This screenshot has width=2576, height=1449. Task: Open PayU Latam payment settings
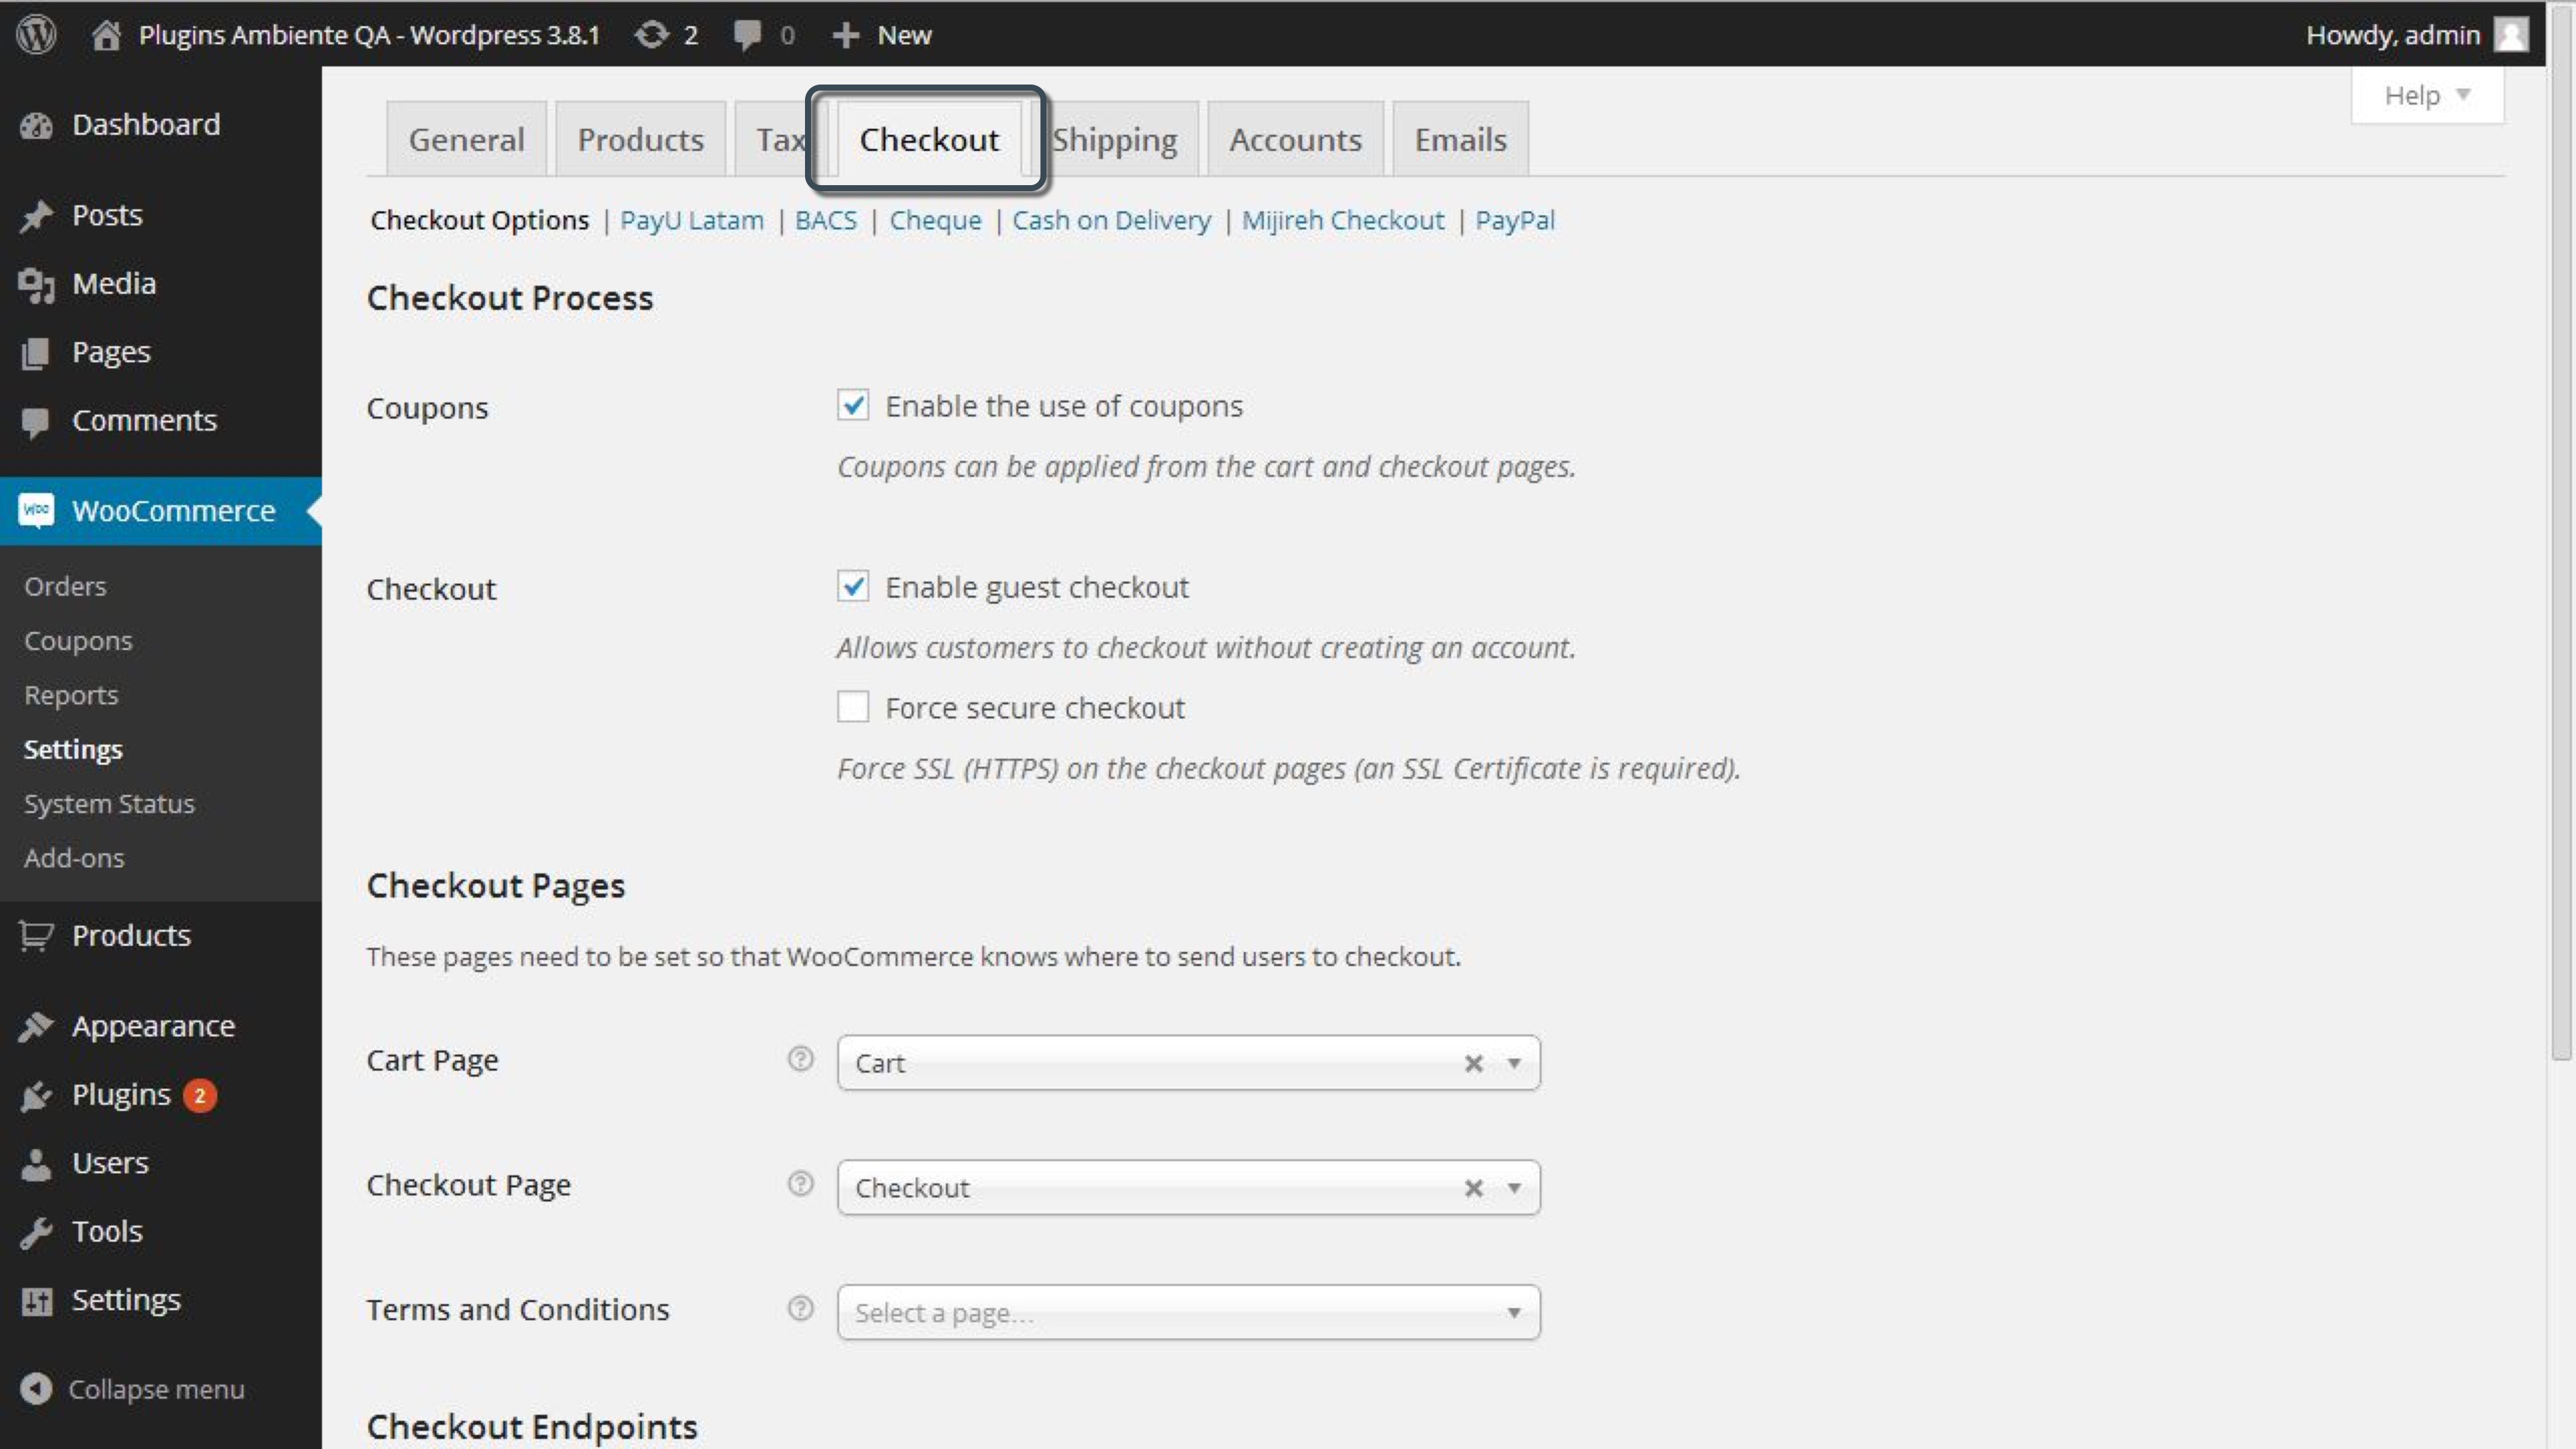coord(690,219)
